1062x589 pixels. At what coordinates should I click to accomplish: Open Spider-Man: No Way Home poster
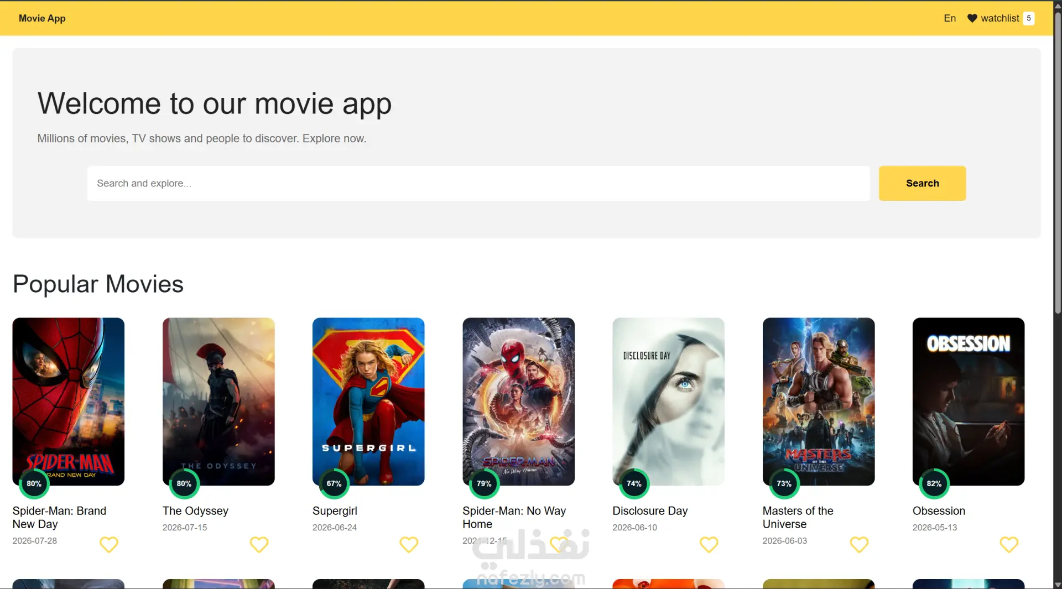(x=518, y=402)
